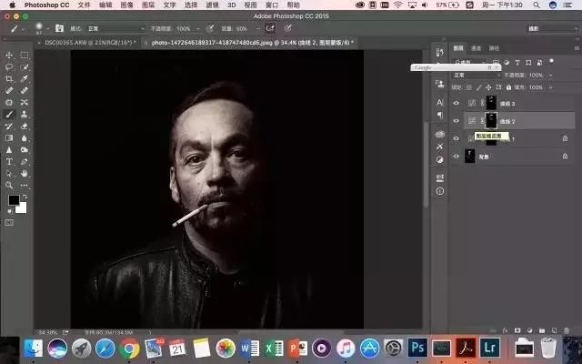Open the History panel icon
Viewport: 582px width, 364px height.
click(x=439, y=51)
